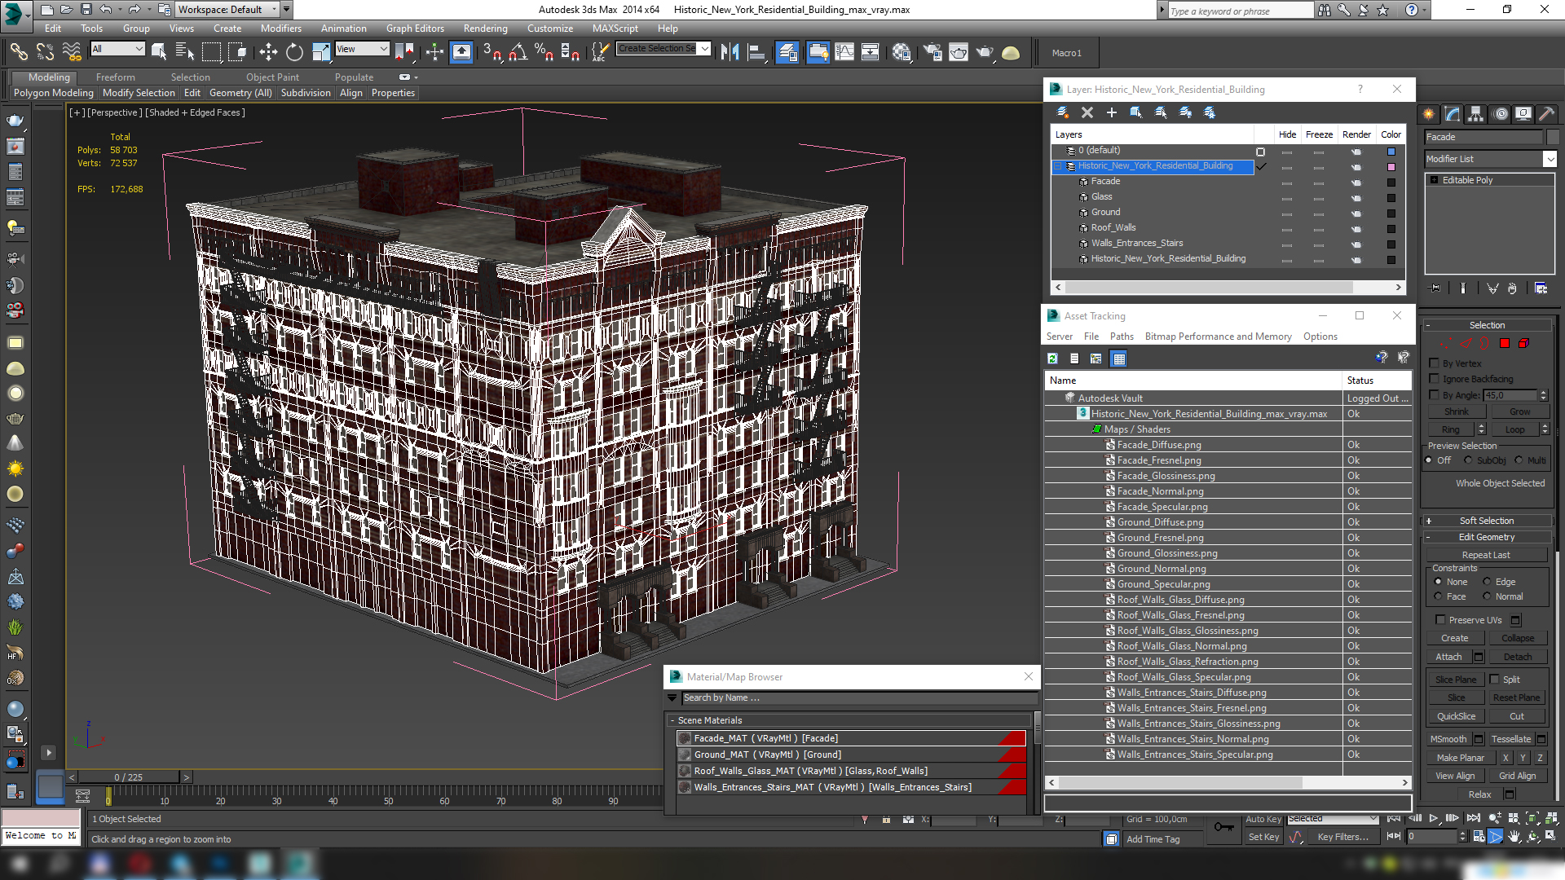Select Multi preview selection radio
Screen dimensions: 1565x880
click(x=1519, y=460)
